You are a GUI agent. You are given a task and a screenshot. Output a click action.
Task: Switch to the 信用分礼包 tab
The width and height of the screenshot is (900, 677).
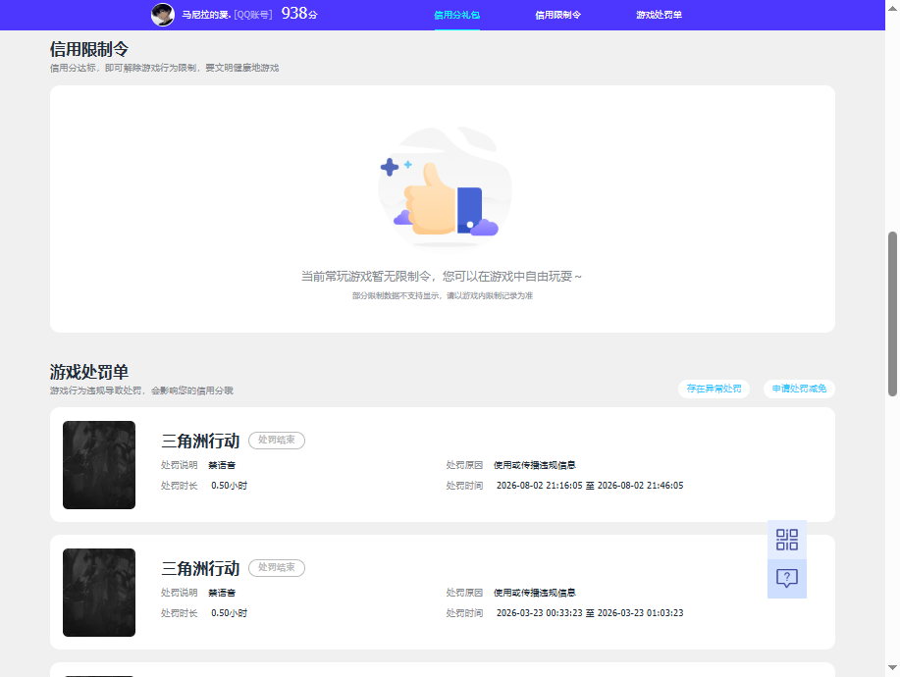[x=457, y=15]
